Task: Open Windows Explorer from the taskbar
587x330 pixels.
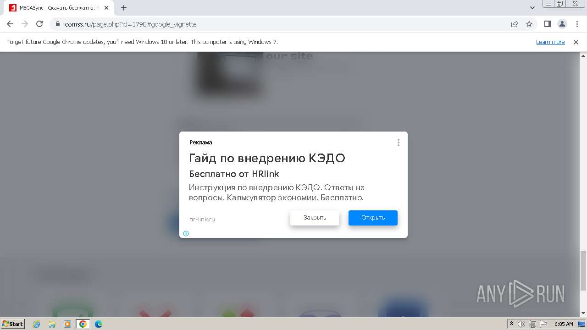Action: tap(52, 324)
